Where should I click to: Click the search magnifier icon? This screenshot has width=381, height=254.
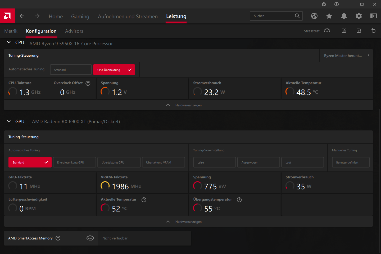(x=297, y=16)
